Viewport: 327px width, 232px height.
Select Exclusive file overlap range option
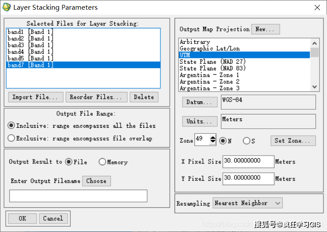tap(11, 138)
